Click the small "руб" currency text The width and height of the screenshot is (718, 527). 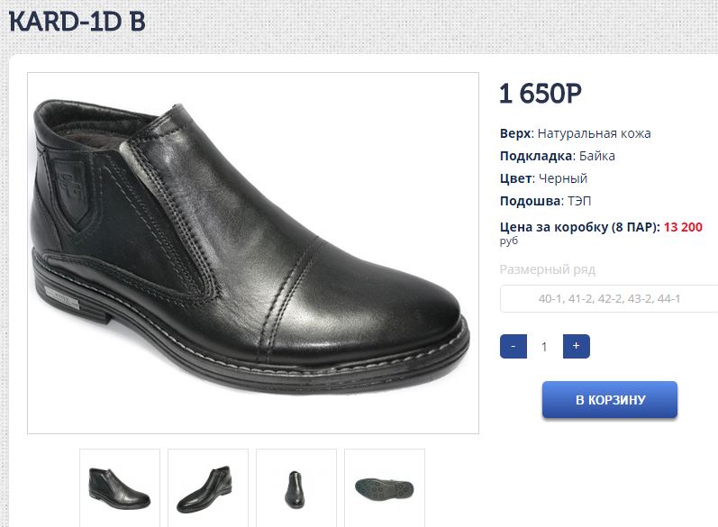pyautogui.click(x=509, y=241)
